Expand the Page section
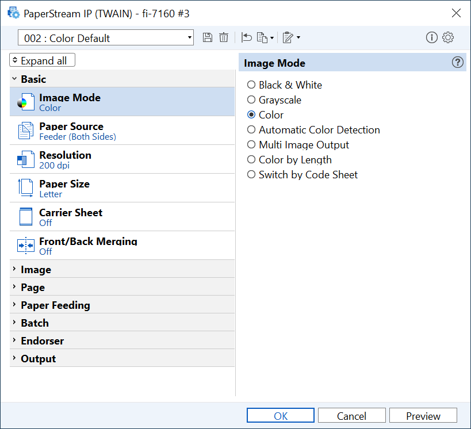The image size is (471, 429). [x=122, y=287]
